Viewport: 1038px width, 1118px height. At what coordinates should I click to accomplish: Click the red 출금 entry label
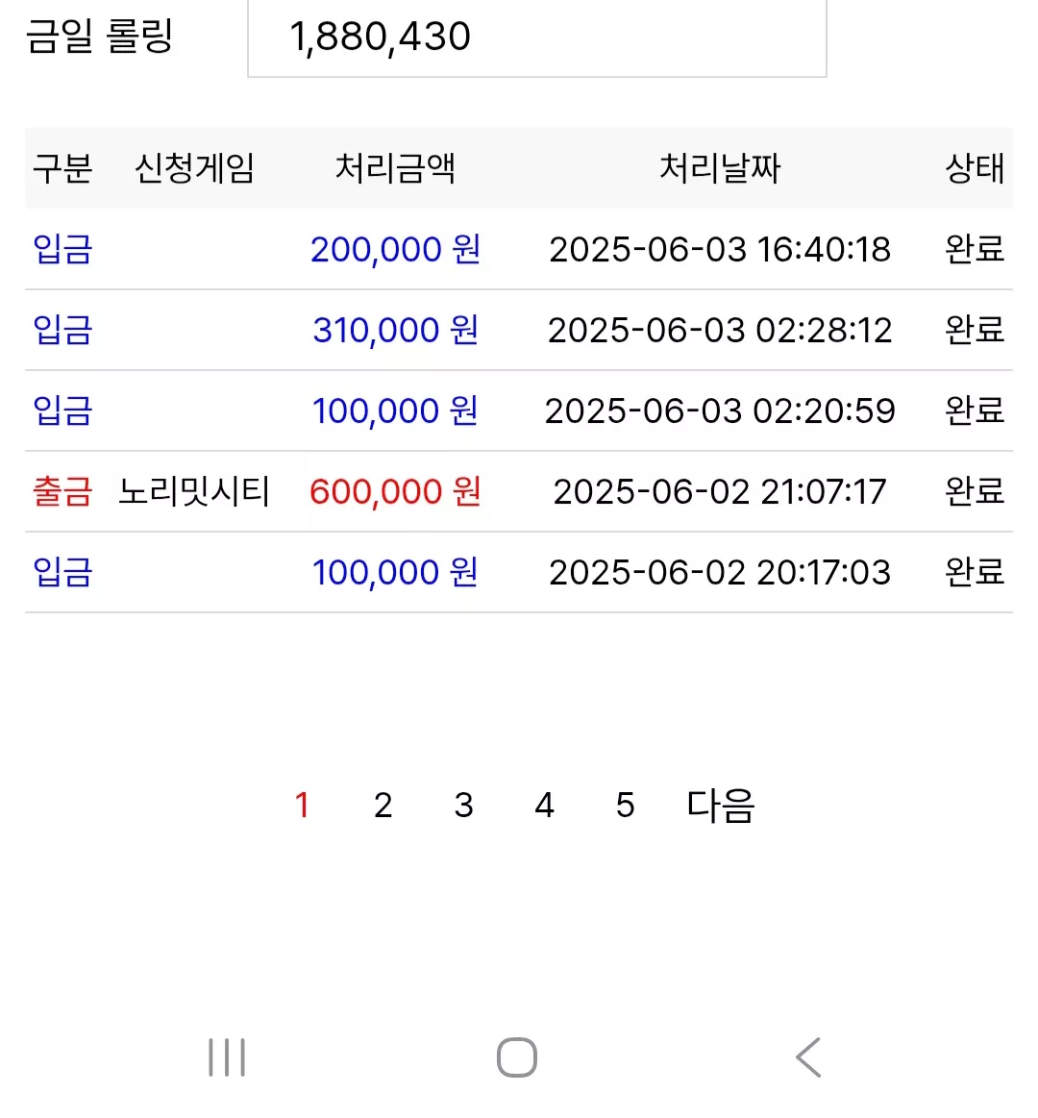tap(62, 492)
